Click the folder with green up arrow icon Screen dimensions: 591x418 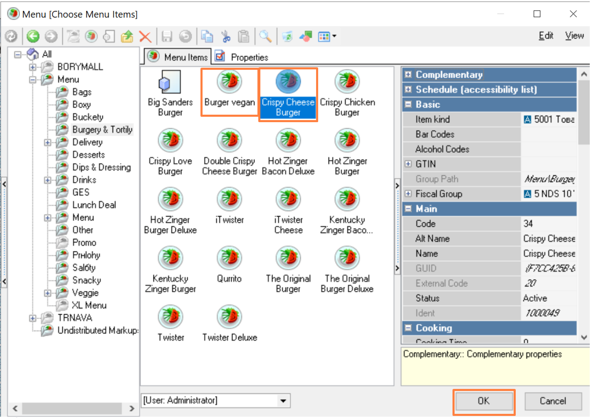point(127,37)
